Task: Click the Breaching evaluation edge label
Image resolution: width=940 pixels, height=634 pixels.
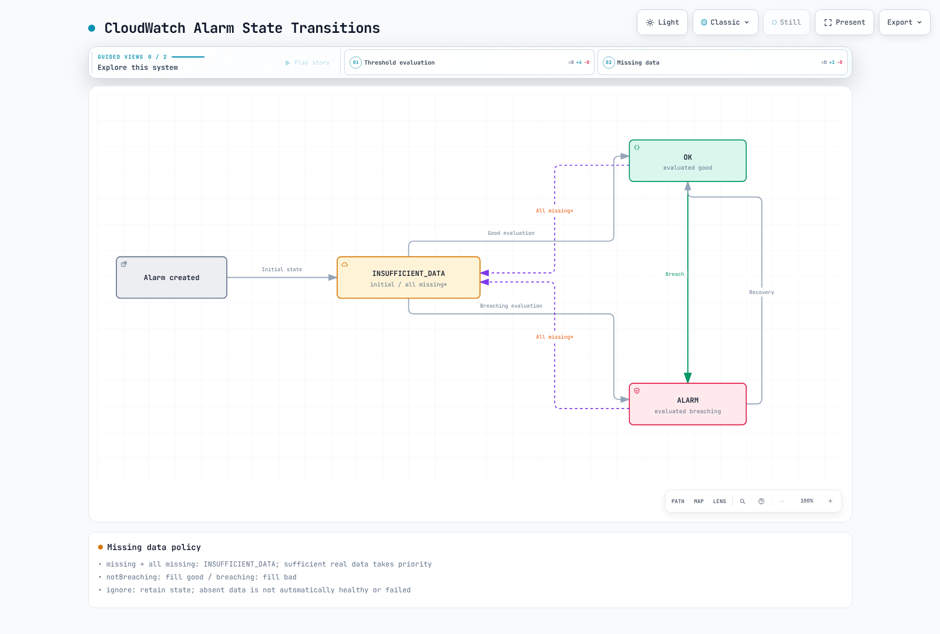Action: point(511,306)
